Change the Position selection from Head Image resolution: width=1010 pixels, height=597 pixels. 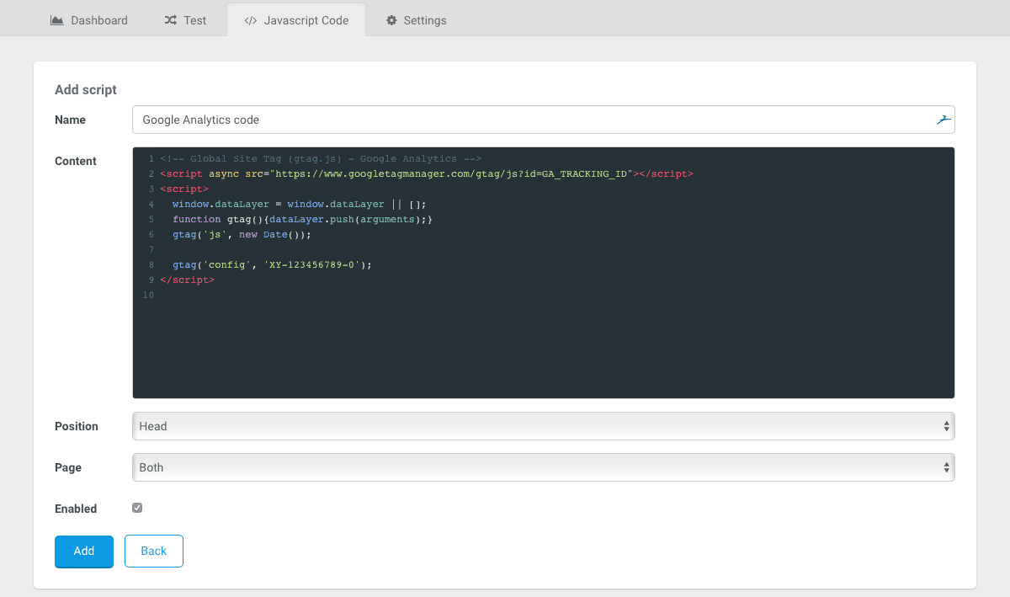543,426
